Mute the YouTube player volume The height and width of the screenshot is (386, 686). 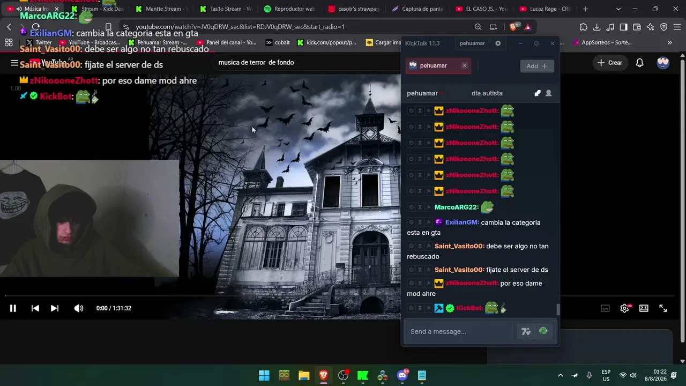click(x=79, y=308)
